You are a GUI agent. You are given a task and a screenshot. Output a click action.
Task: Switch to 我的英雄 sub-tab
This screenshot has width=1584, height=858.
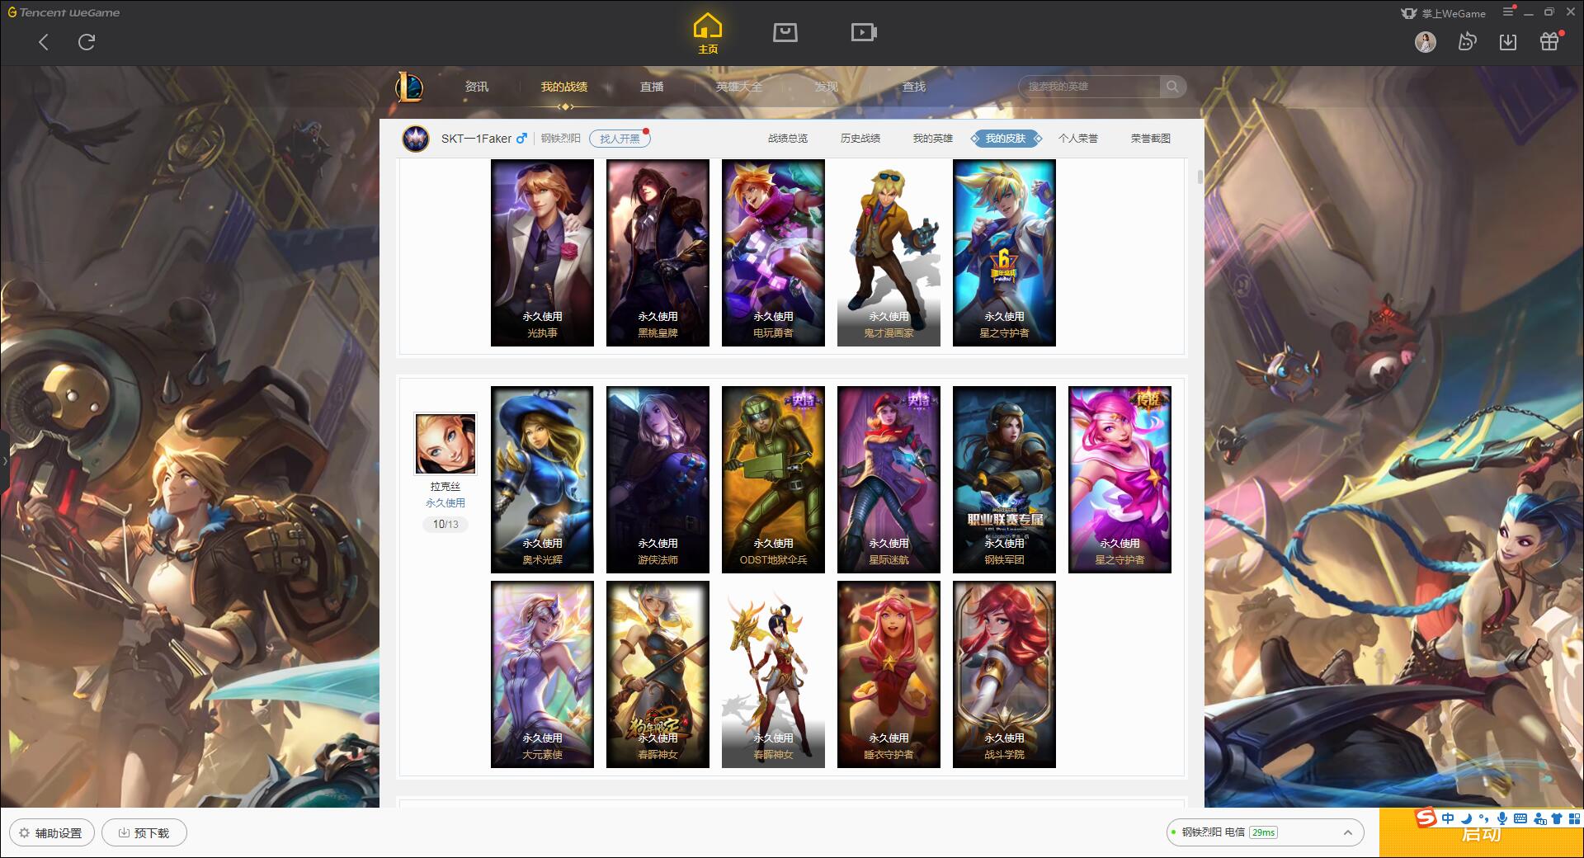click(x=933, y=139)
